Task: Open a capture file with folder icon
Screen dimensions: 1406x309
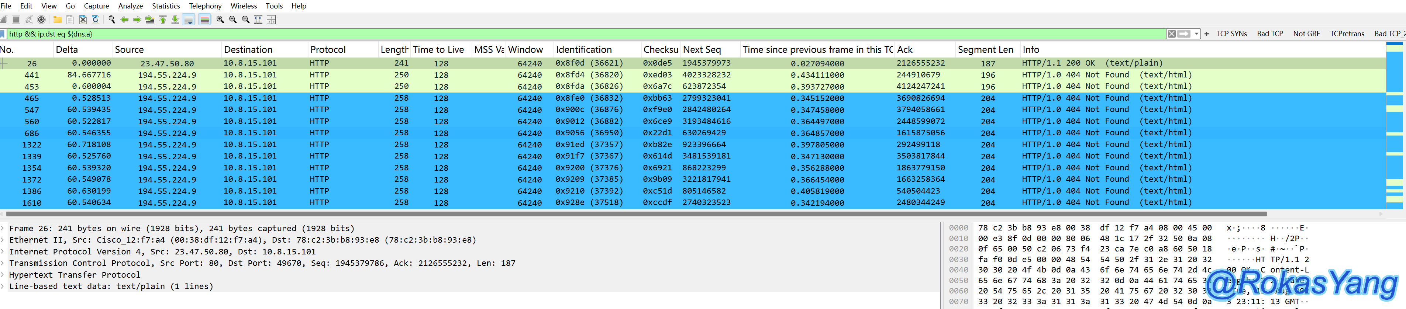Action: click(x=57, y=20)
